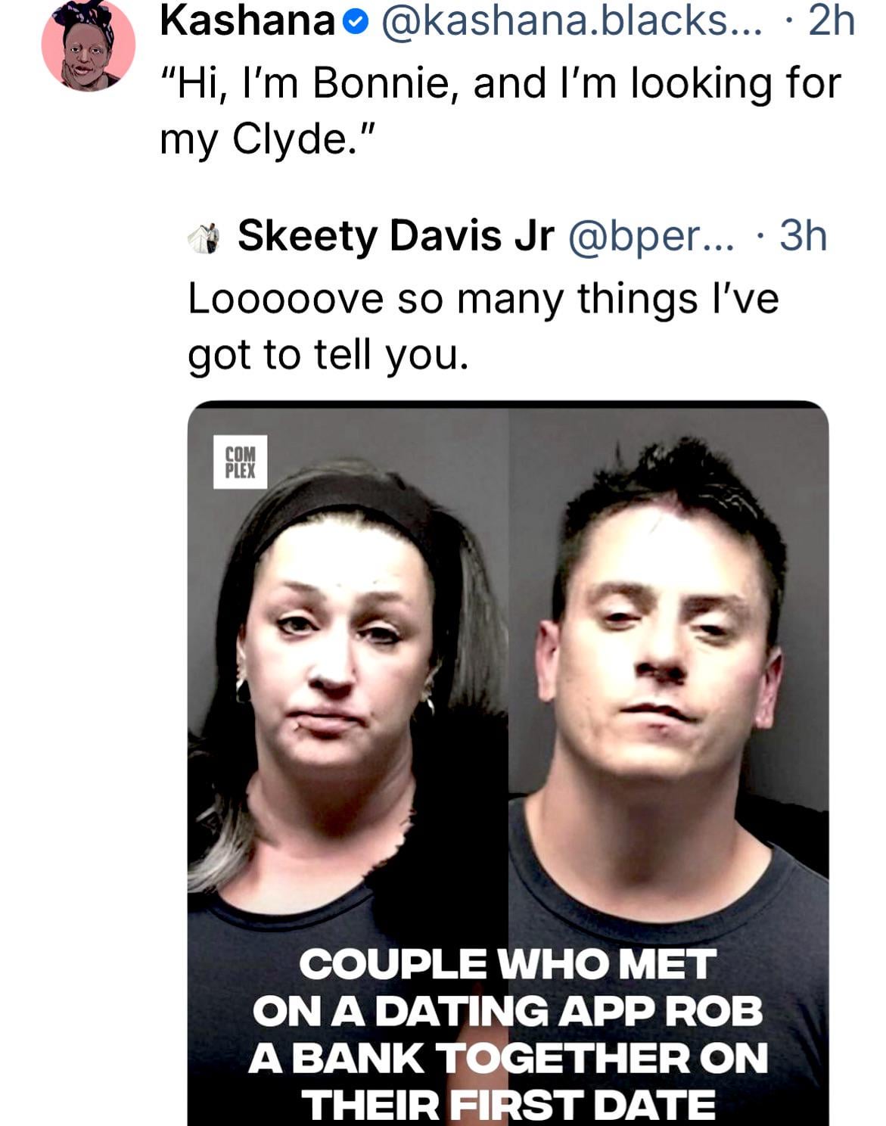Click the "Hi, I'm Bonnie" post text
Viewport: 886px width, 1126px height.
pyautogui.click(x=499, y=83)
